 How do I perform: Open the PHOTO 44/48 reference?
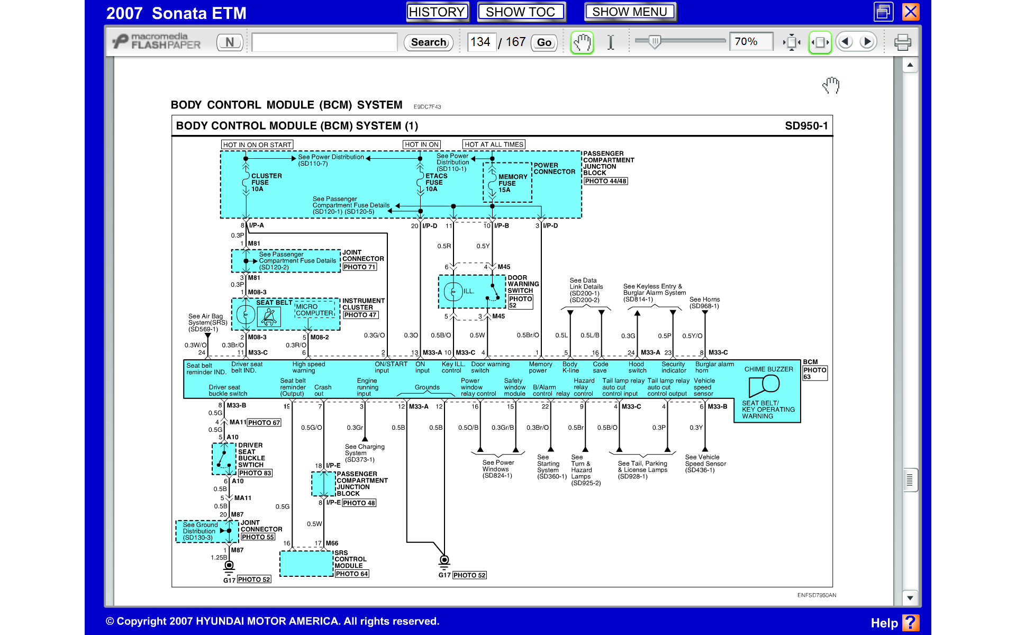(606, 181)
